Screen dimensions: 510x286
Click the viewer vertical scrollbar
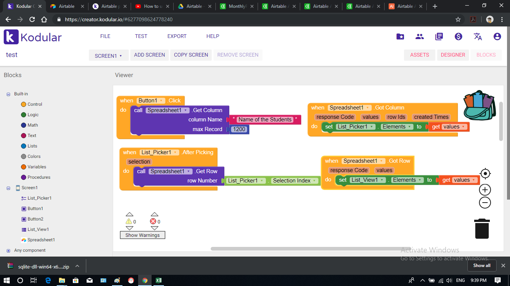click(501, 121)
